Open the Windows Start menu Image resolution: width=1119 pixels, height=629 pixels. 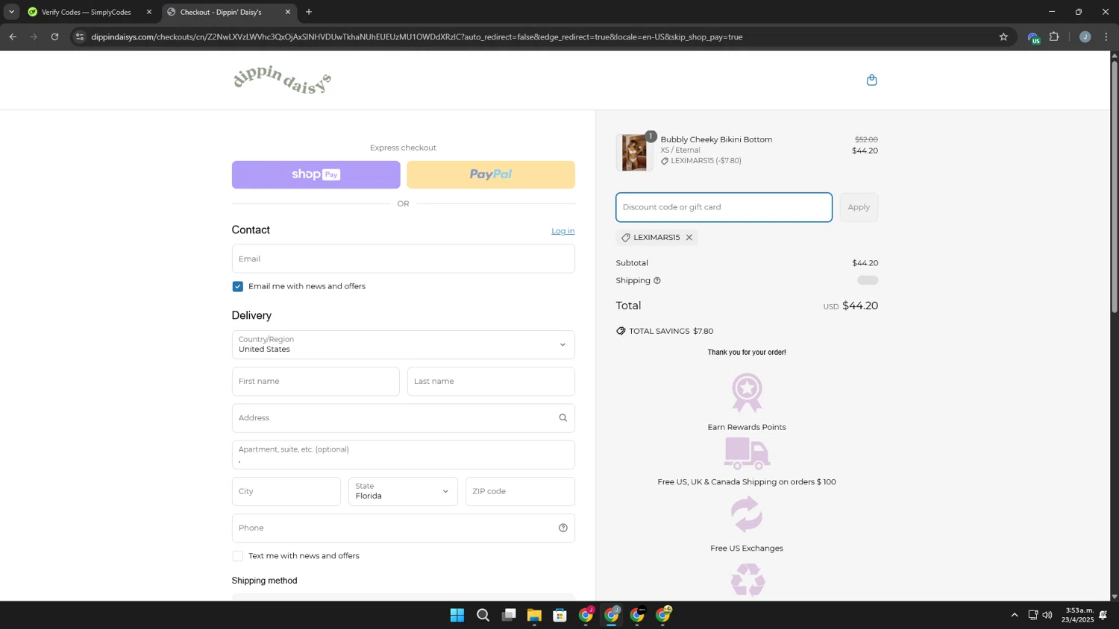[x=457, y=615]
